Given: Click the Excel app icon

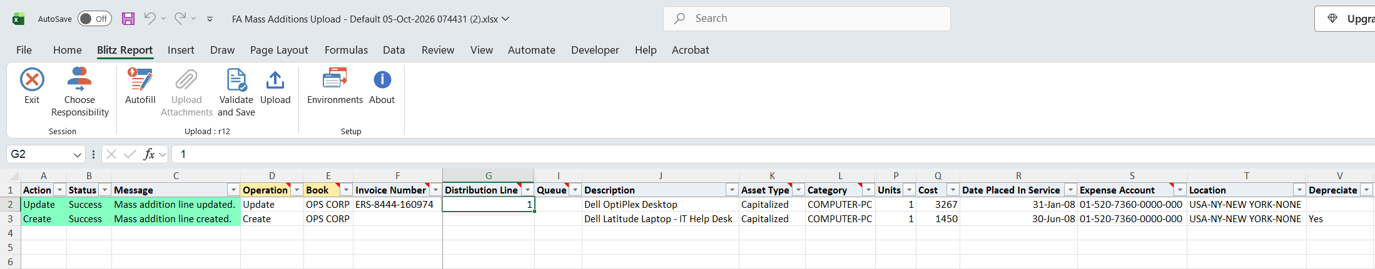Looking at the screenshot, I should pos(18,19).
